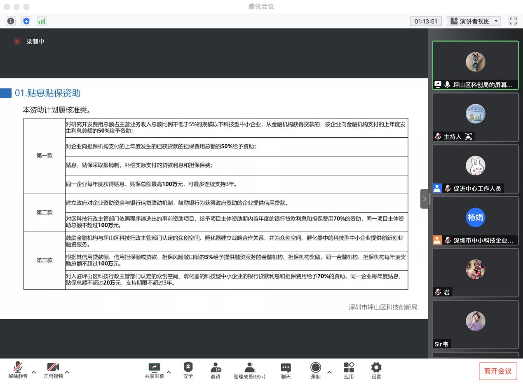Open meeting Settings (设置)
The height and width of the screenshot is (384, 523).
click(376, 370)
